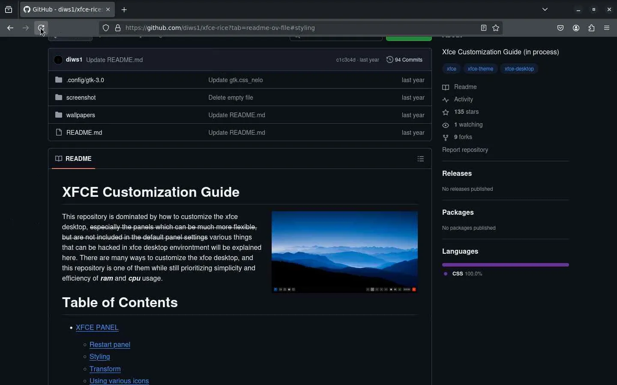Viewport: 617px width, 385px height.
Task: Open the Save to Pocket icon
Action: [560, 28]
